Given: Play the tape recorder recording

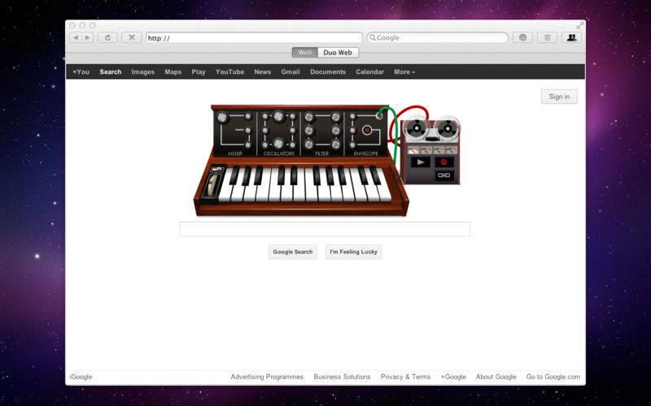Looking at the screenshot, I should (420, 162).
